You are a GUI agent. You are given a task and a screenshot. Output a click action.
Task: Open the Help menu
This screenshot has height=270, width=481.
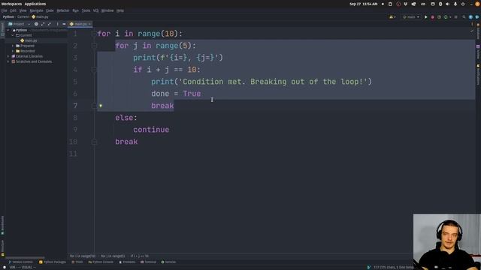click(x=120, y=10)
